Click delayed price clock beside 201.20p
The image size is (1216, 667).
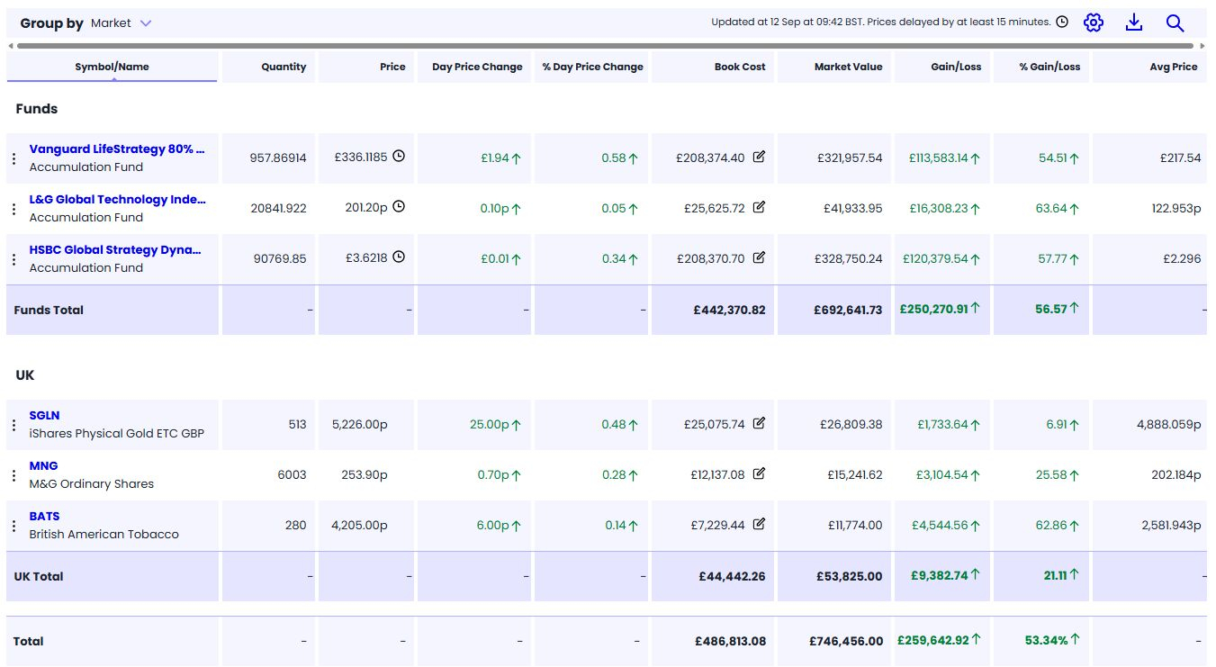[399, 207]
